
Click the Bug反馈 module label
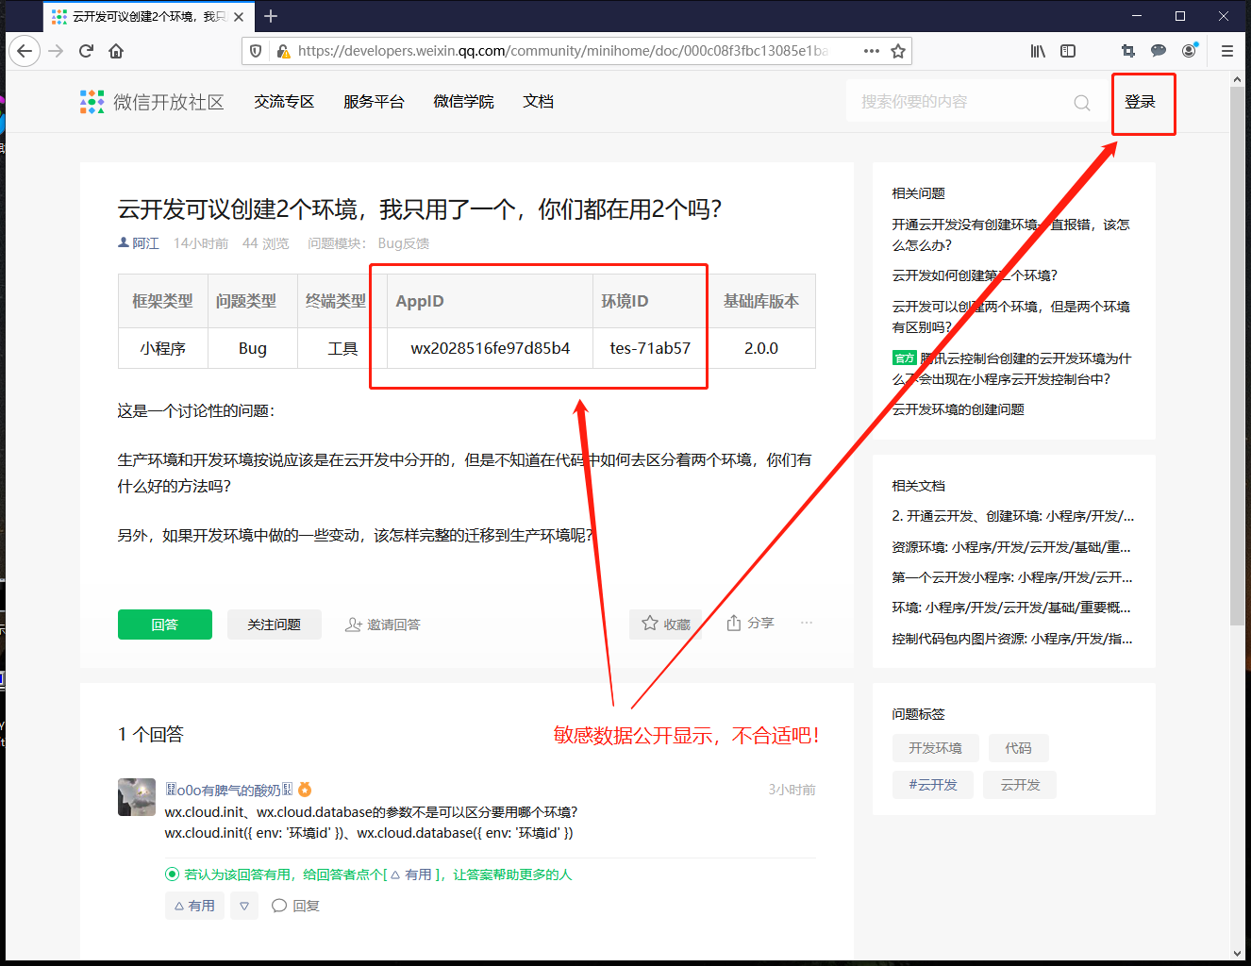click(404, 243)
